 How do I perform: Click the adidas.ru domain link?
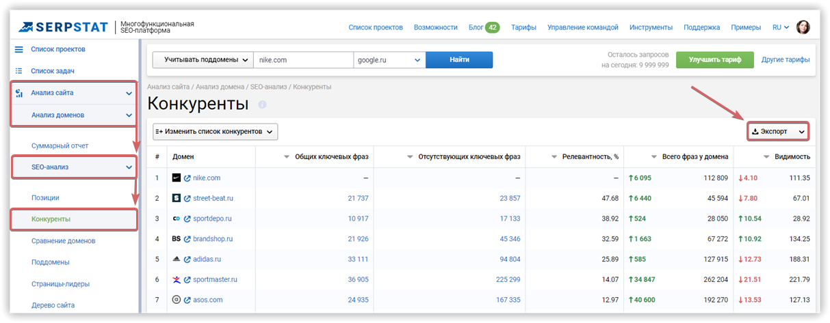click(x=207, y=259)
